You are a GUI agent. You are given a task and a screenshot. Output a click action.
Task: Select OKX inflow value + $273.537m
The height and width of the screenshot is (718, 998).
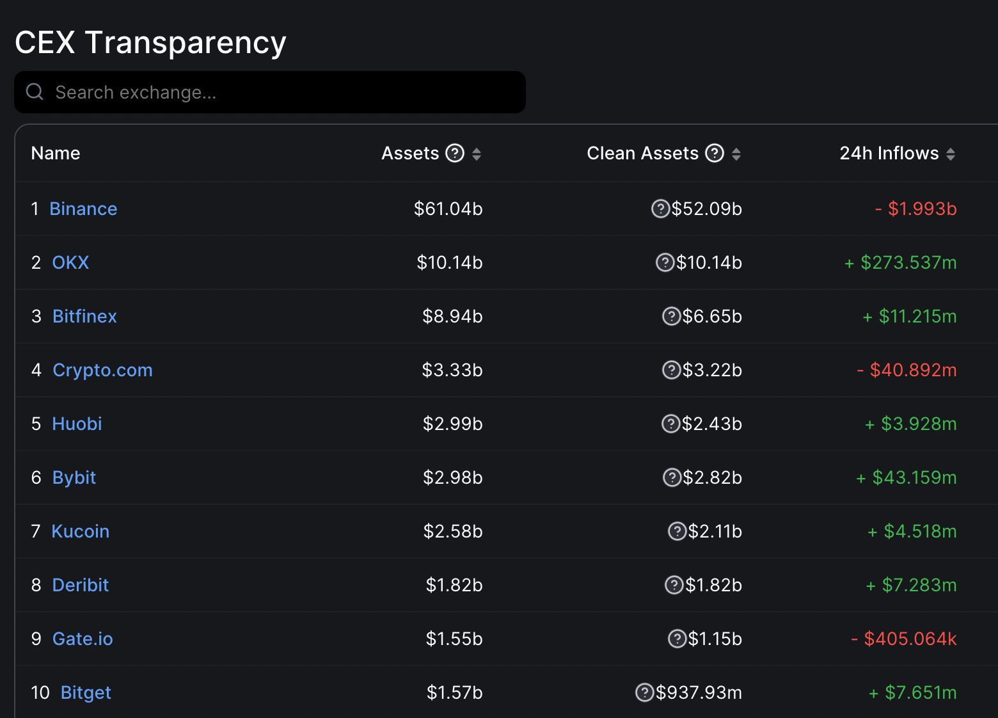[x=901, y=262]
